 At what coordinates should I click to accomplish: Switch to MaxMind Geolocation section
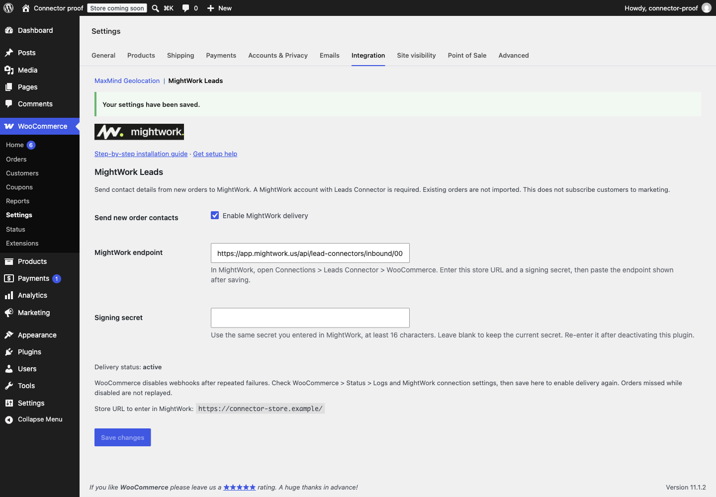coord(127,81)
